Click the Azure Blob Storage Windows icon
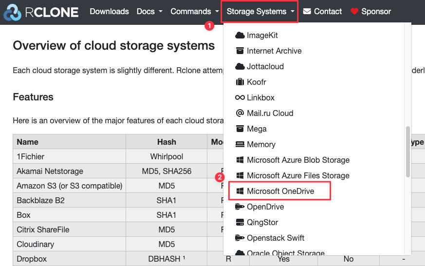The width and height of the screenshot is (425, 266). (x=240, y=160)
